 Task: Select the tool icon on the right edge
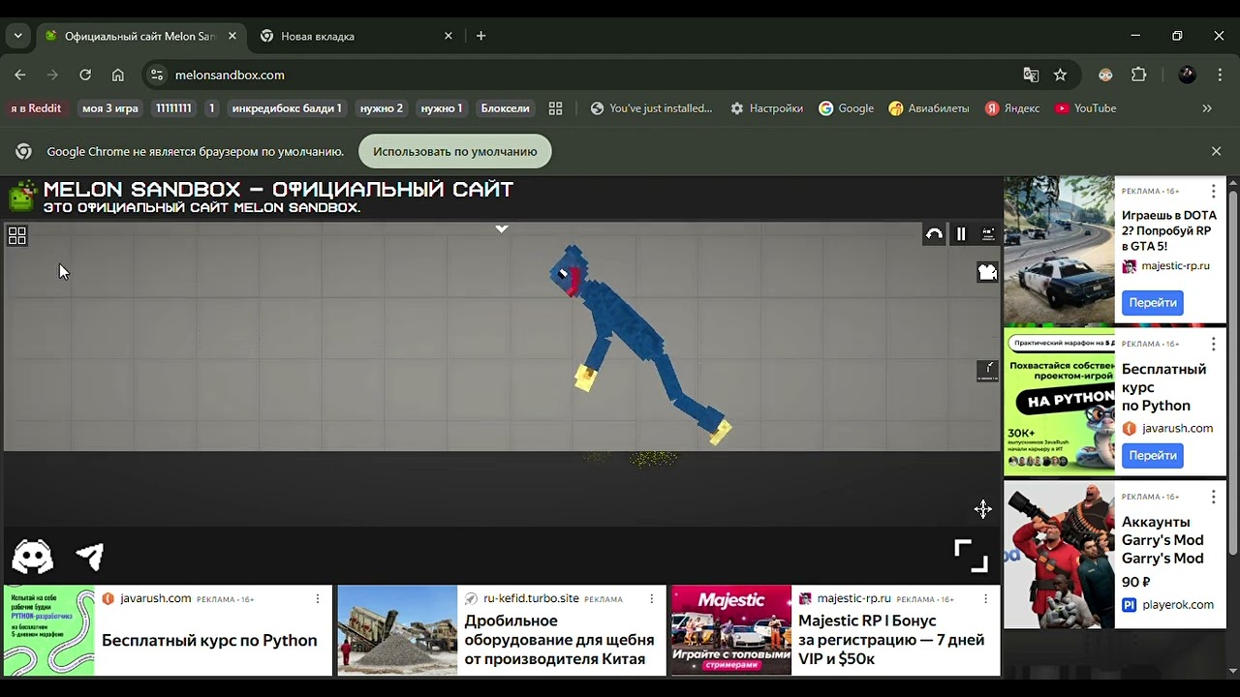[x=987, y=370]
